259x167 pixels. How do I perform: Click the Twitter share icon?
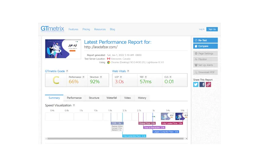click(196, 85)
